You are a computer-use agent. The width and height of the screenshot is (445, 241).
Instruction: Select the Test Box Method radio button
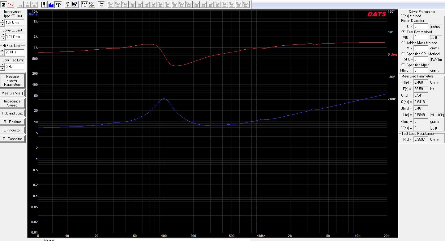tap(403, 32)
